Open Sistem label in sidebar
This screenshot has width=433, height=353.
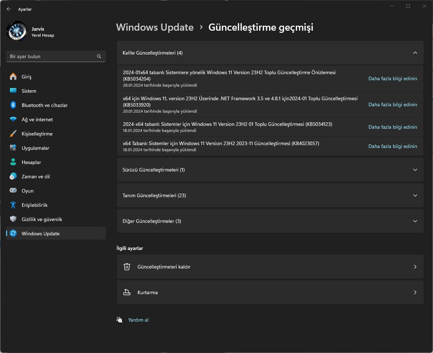coord(29,91)
